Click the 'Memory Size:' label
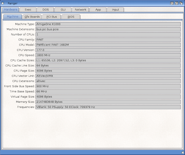 click(25, 102)
